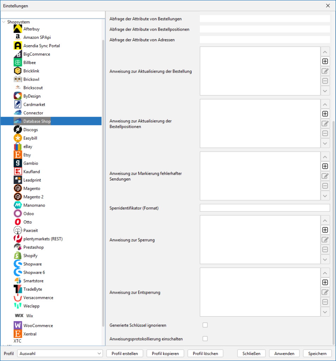
Task: Select the Magento 2 icon
Action: coord(18,197)
